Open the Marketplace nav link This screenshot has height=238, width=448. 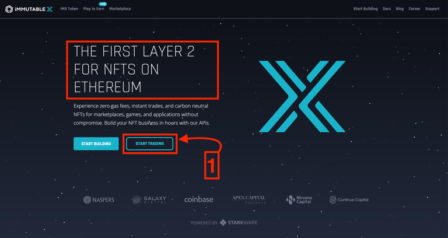click(120, 9)
